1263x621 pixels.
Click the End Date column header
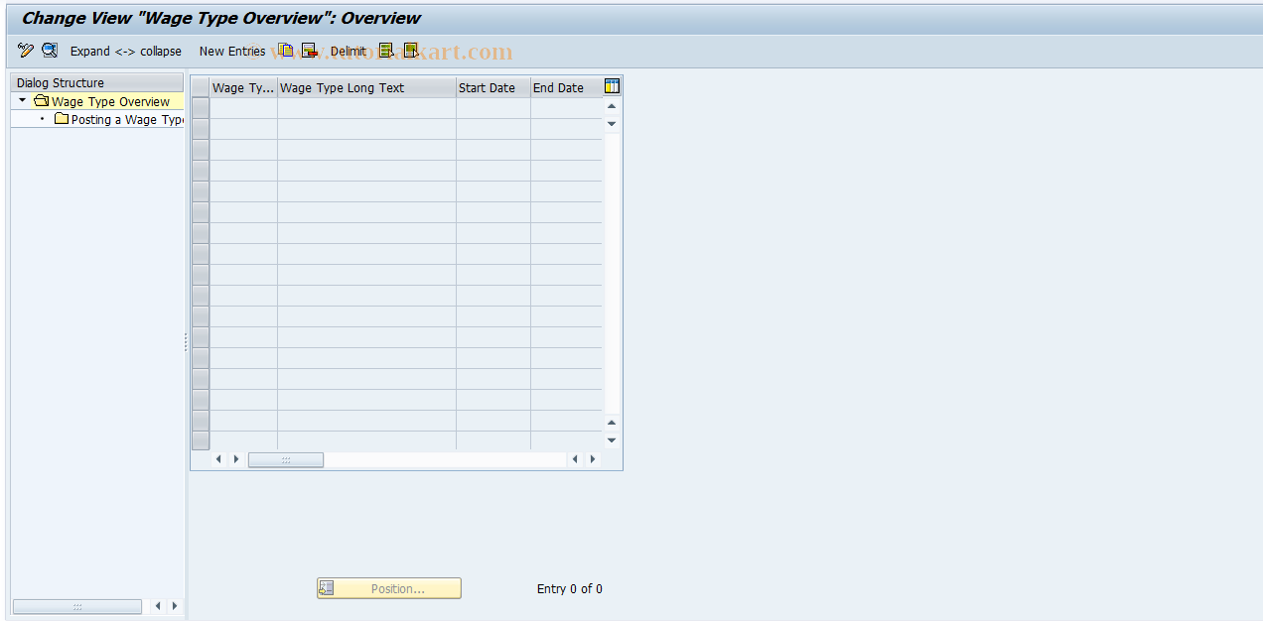pos(566,87)
